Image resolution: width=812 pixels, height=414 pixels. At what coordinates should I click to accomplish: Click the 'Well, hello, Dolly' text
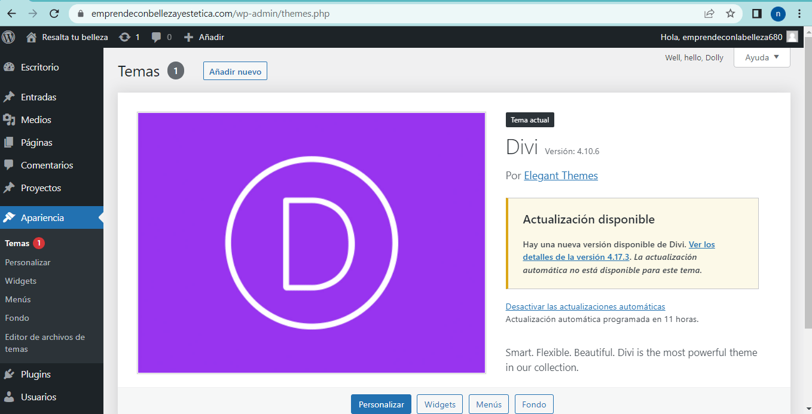(694, 57)
